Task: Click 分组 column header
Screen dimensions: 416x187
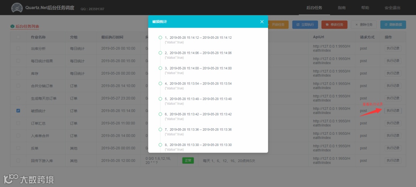Action: [74, 37]
